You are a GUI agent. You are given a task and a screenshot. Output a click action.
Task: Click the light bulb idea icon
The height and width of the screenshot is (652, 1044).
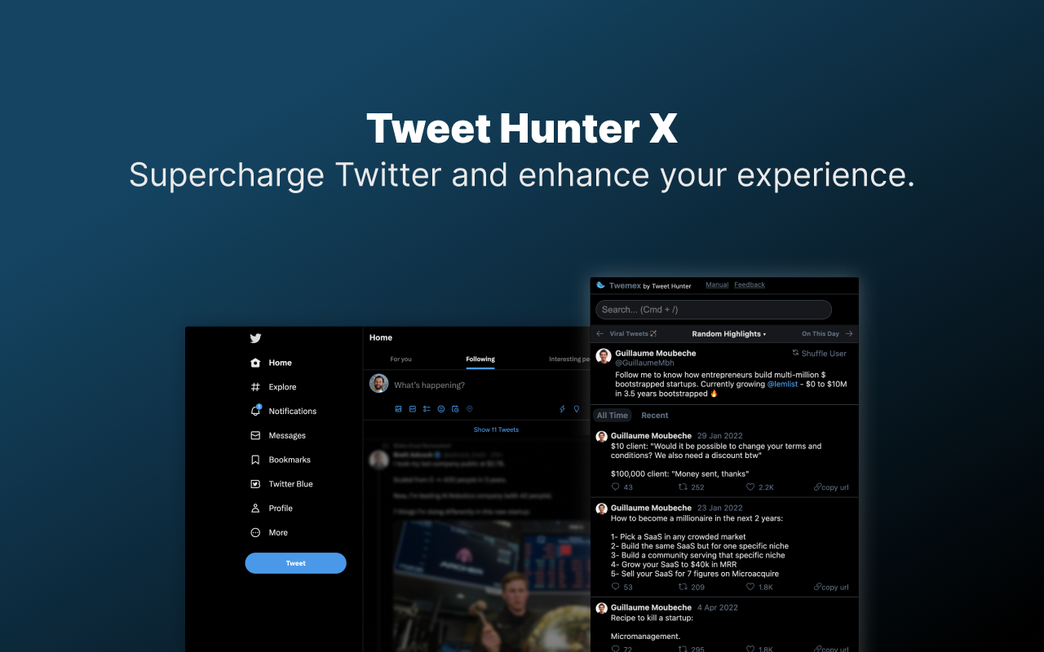[x=577, y=409]
